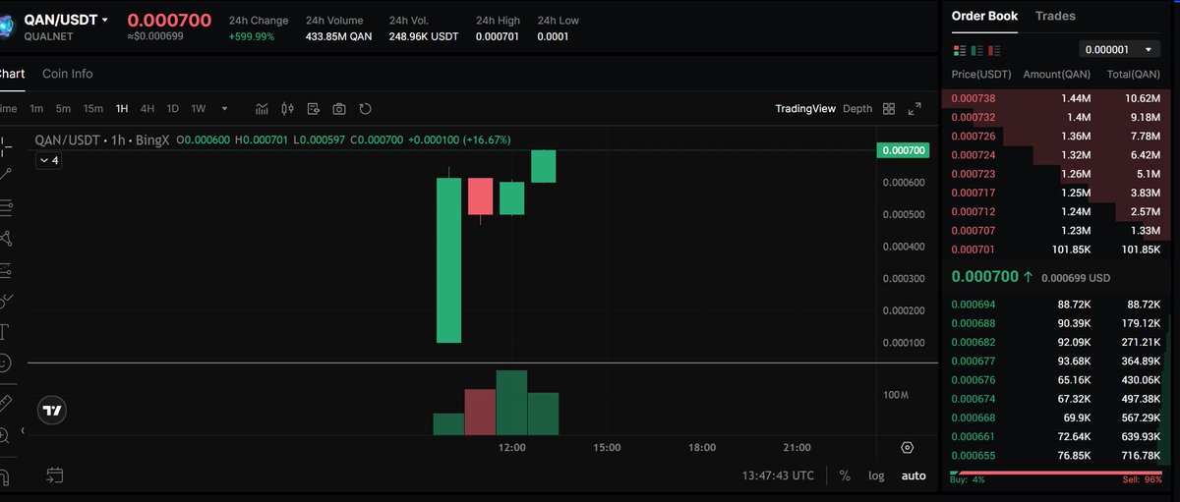Image resolution: width=1180 pixels, height=502 pixels.
Task: Click the buy order price 0.000676
Action: [972, 379]
